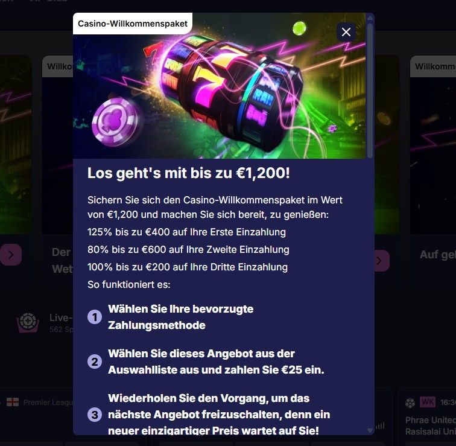This screenshot has width=456, height=446.
Task: Click the green chip near close button
Action: pyautogui.click(x=299, y=28)
